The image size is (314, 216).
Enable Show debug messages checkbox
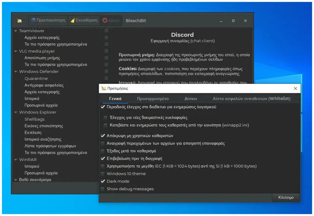coord(103,189)
